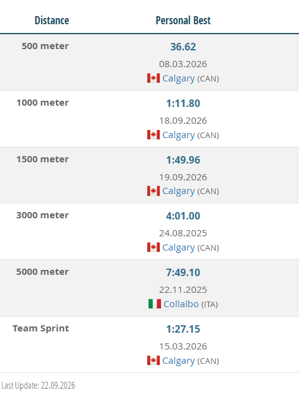
Task: Select the 1:27.15 Team Sprint time
Action: tap(183, 330)
